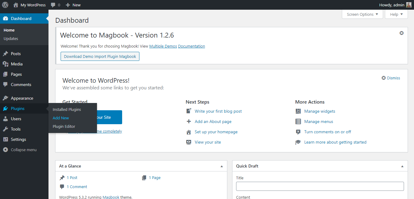Image resolution: width=414 pixels, height=199 pixels.
Task: Expand the Screen Options dropdown
Action: tap(362, 14)
